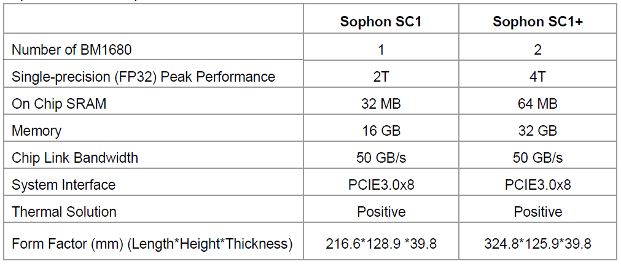621x264 pixels.
Task: Select the Memory row label
Action: (37, 131)
